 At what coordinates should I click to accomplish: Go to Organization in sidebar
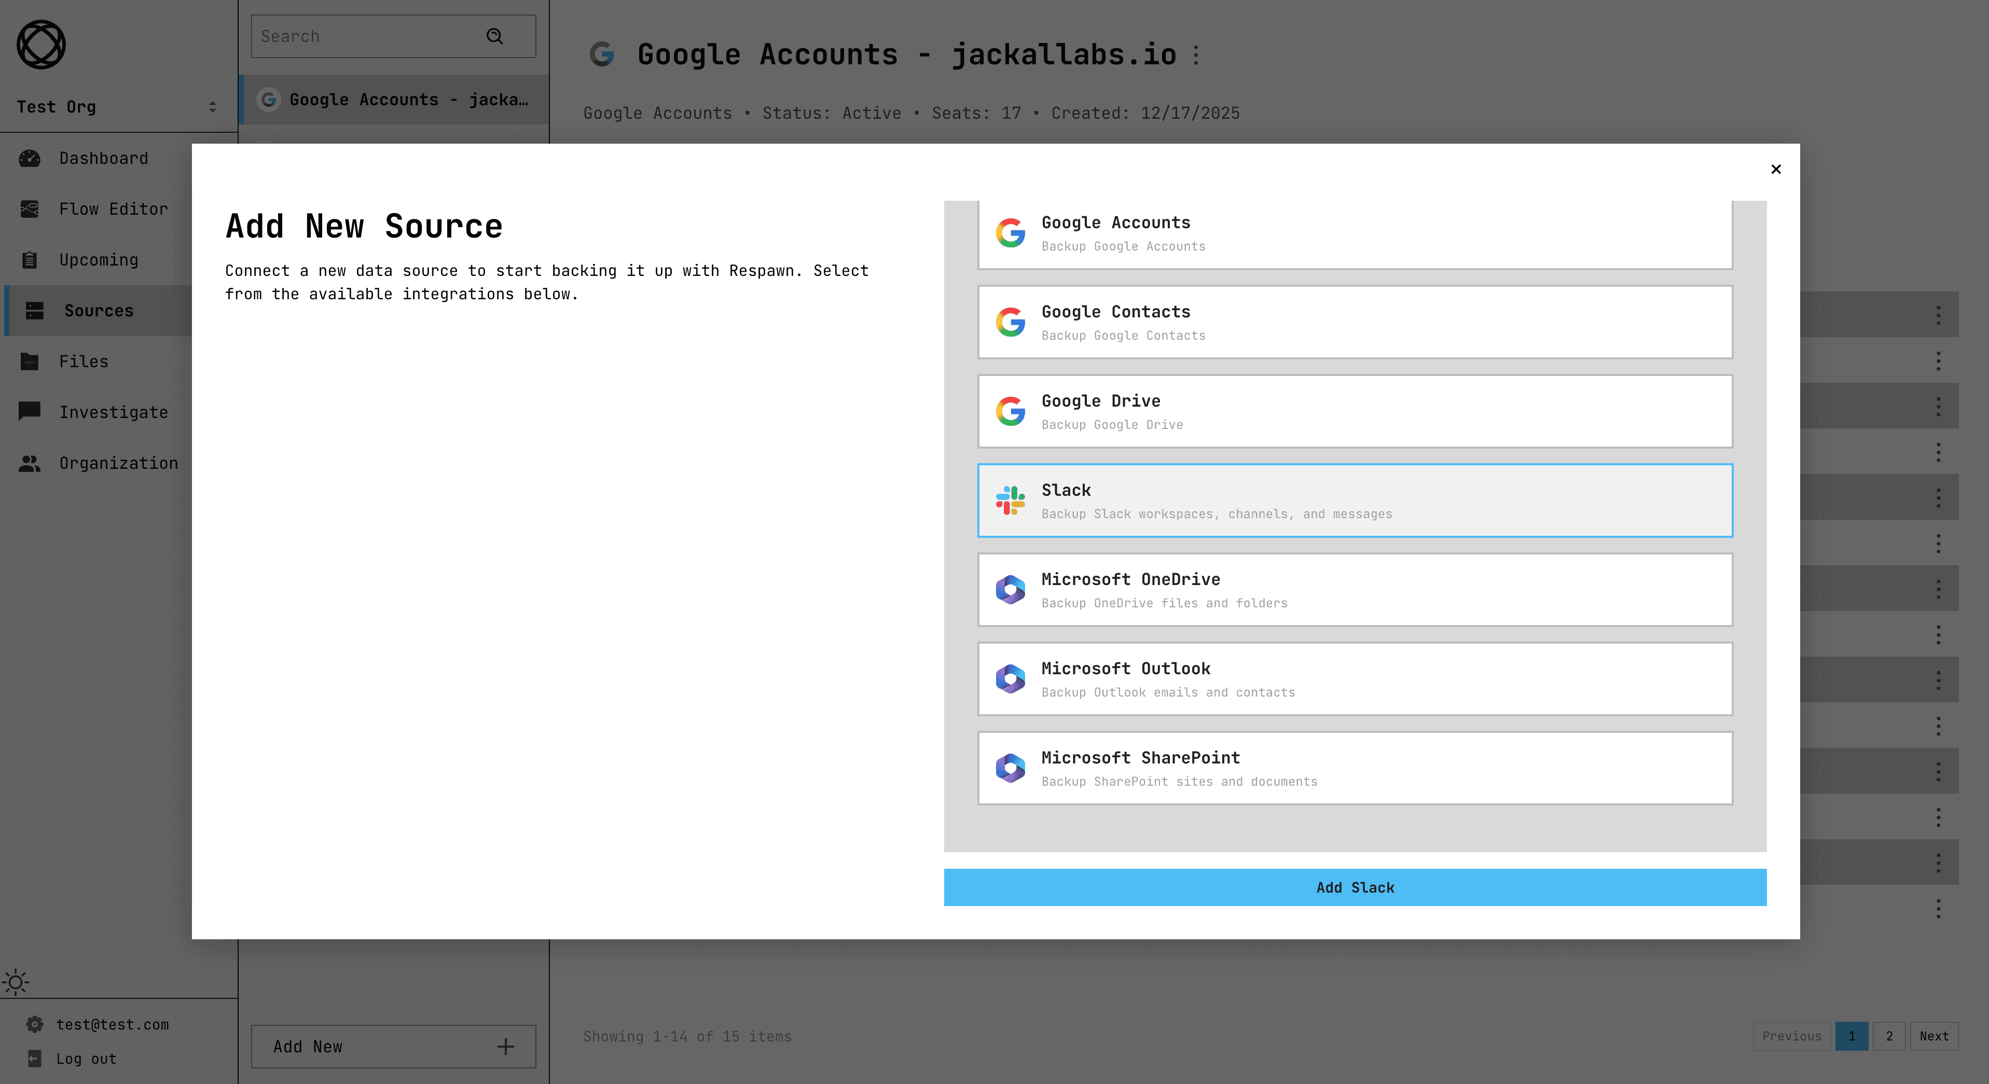[x=118, y=463]
